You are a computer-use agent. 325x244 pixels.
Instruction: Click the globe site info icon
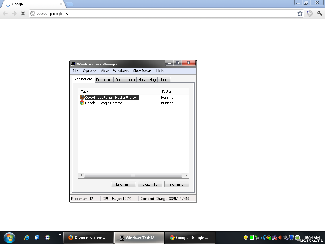point(33,13)
